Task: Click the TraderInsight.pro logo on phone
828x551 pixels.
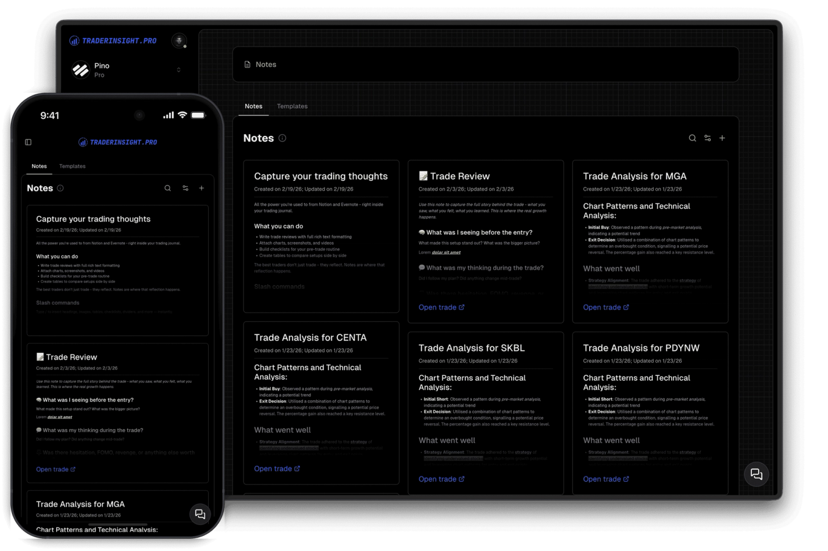Action: [118, 142]
